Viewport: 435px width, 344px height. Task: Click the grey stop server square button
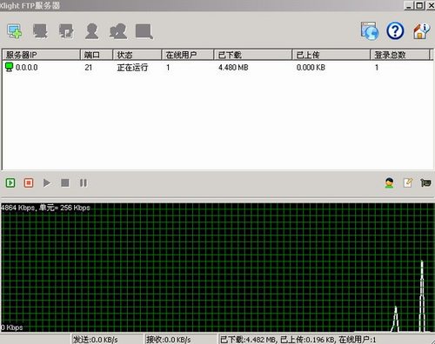pyautogui.click(x=65, y=182)
